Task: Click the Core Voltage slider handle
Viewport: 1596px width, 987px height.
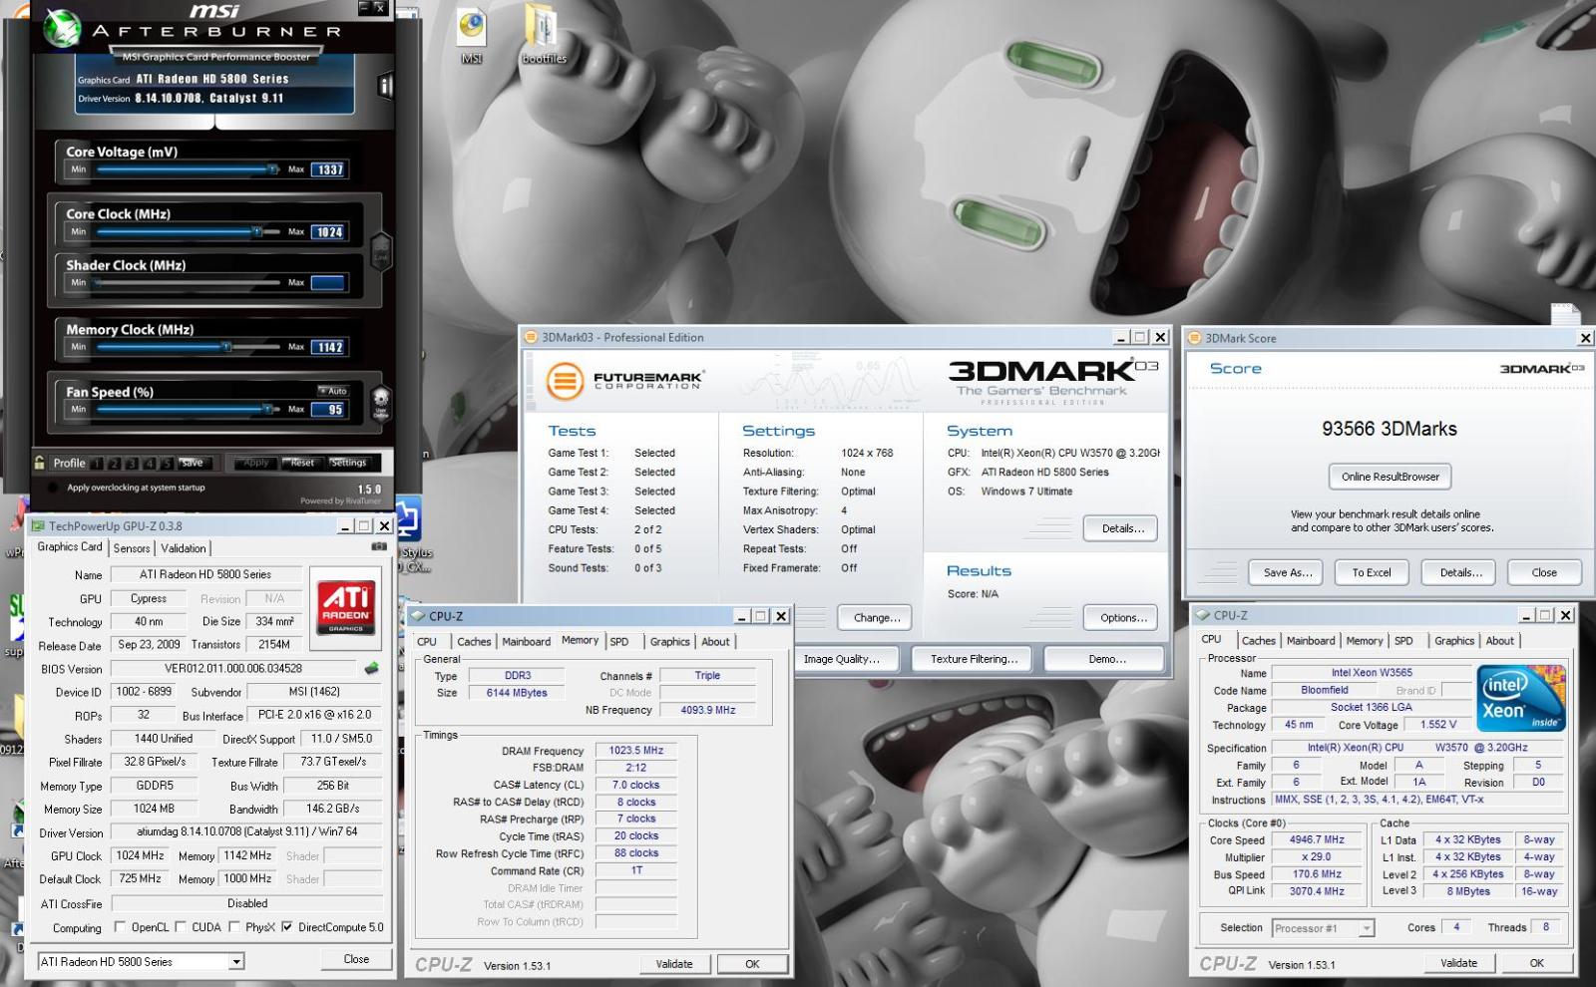Action: [x=273, y=169]
